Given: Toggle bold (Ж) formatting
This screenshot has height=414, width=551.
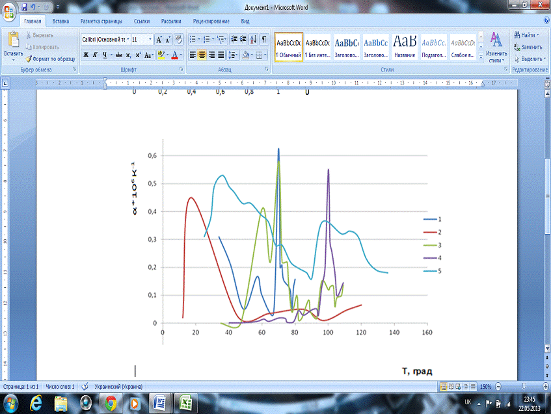Looking at the screenshot, I should 85,55.
